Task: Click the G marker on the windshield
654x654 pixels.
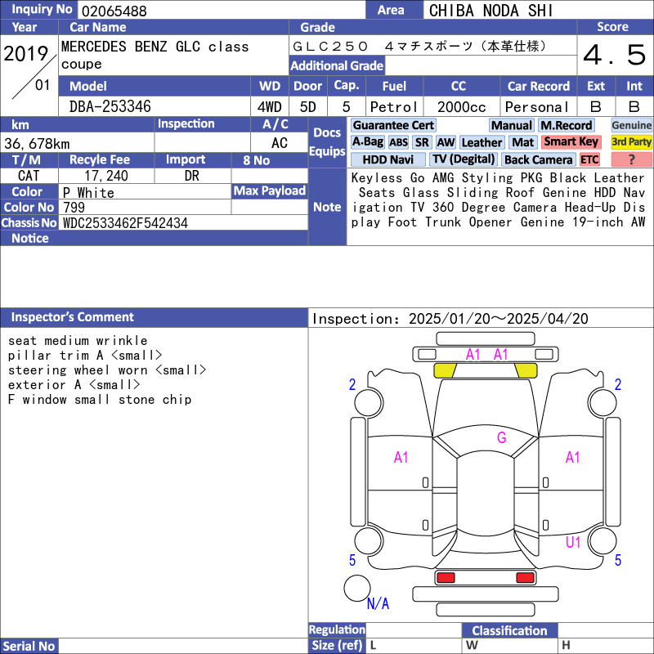Action: click(501, 438)
